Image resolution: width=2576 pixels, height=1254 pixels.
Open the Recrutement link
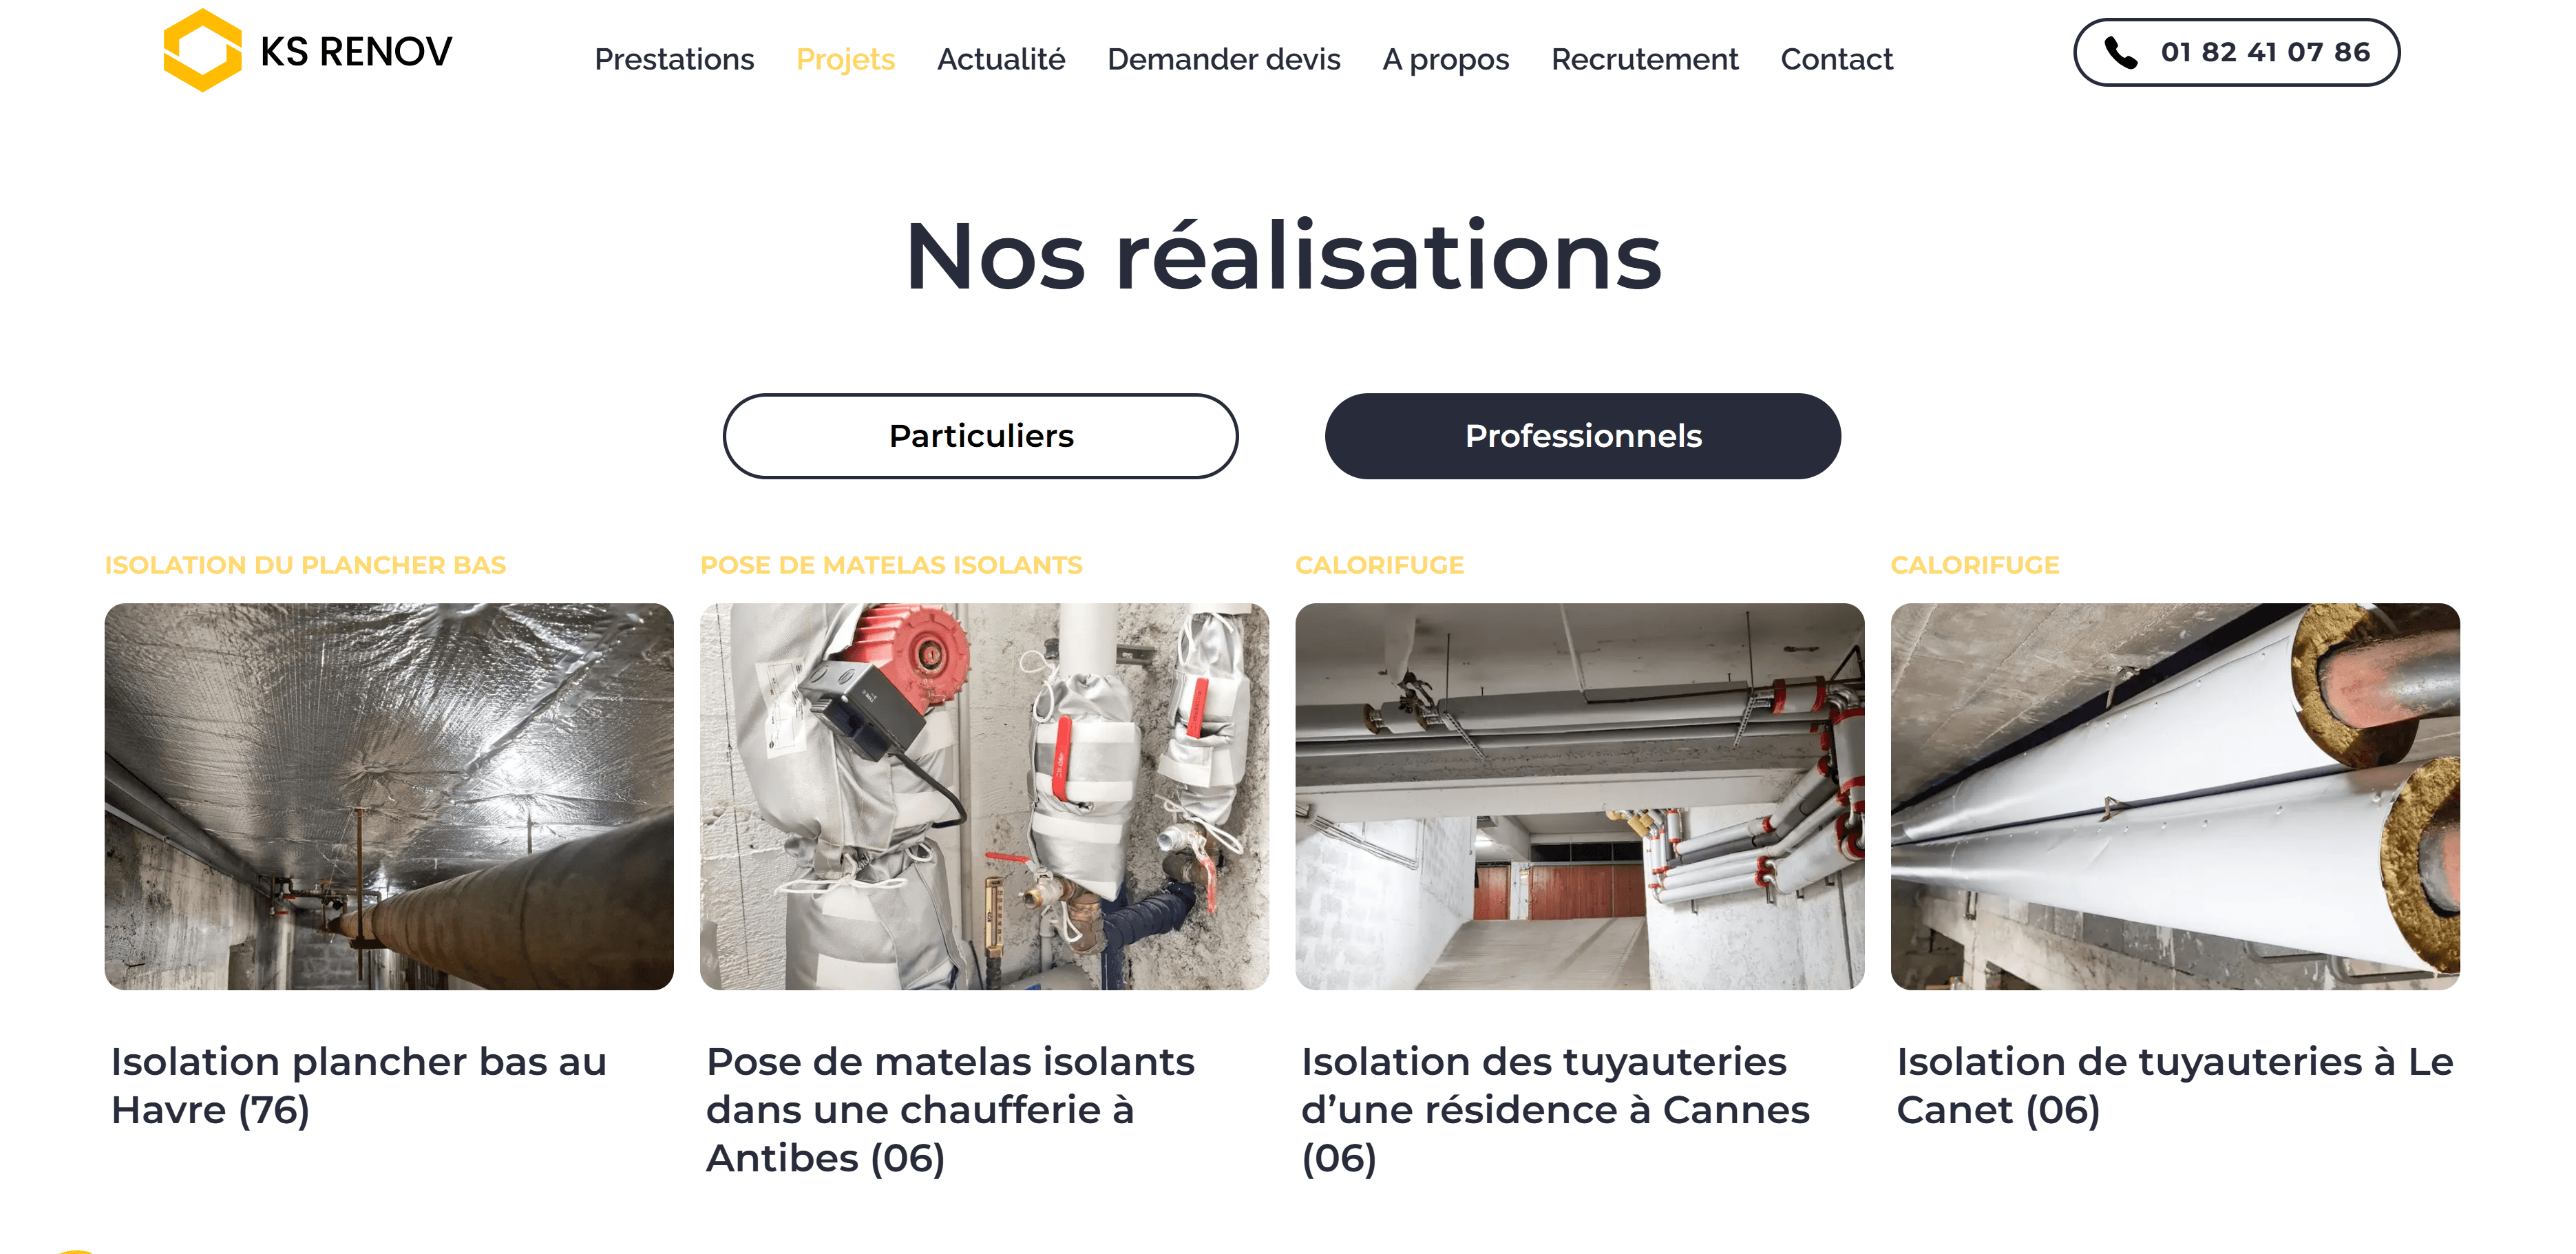[x=1644, y=59]
